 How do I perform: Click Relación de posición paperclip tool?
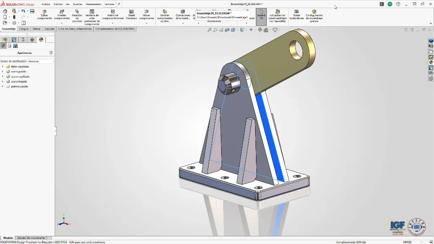pyautogui.click(x=77, y=16)
